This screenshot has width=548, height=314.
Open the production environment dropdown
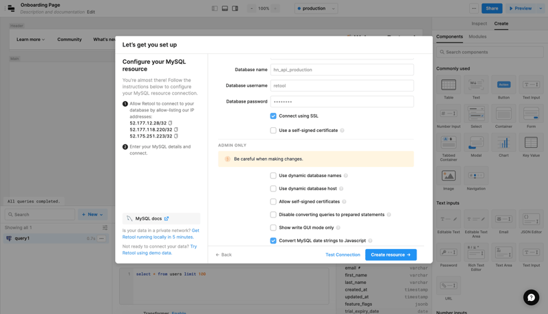[316, 8]
